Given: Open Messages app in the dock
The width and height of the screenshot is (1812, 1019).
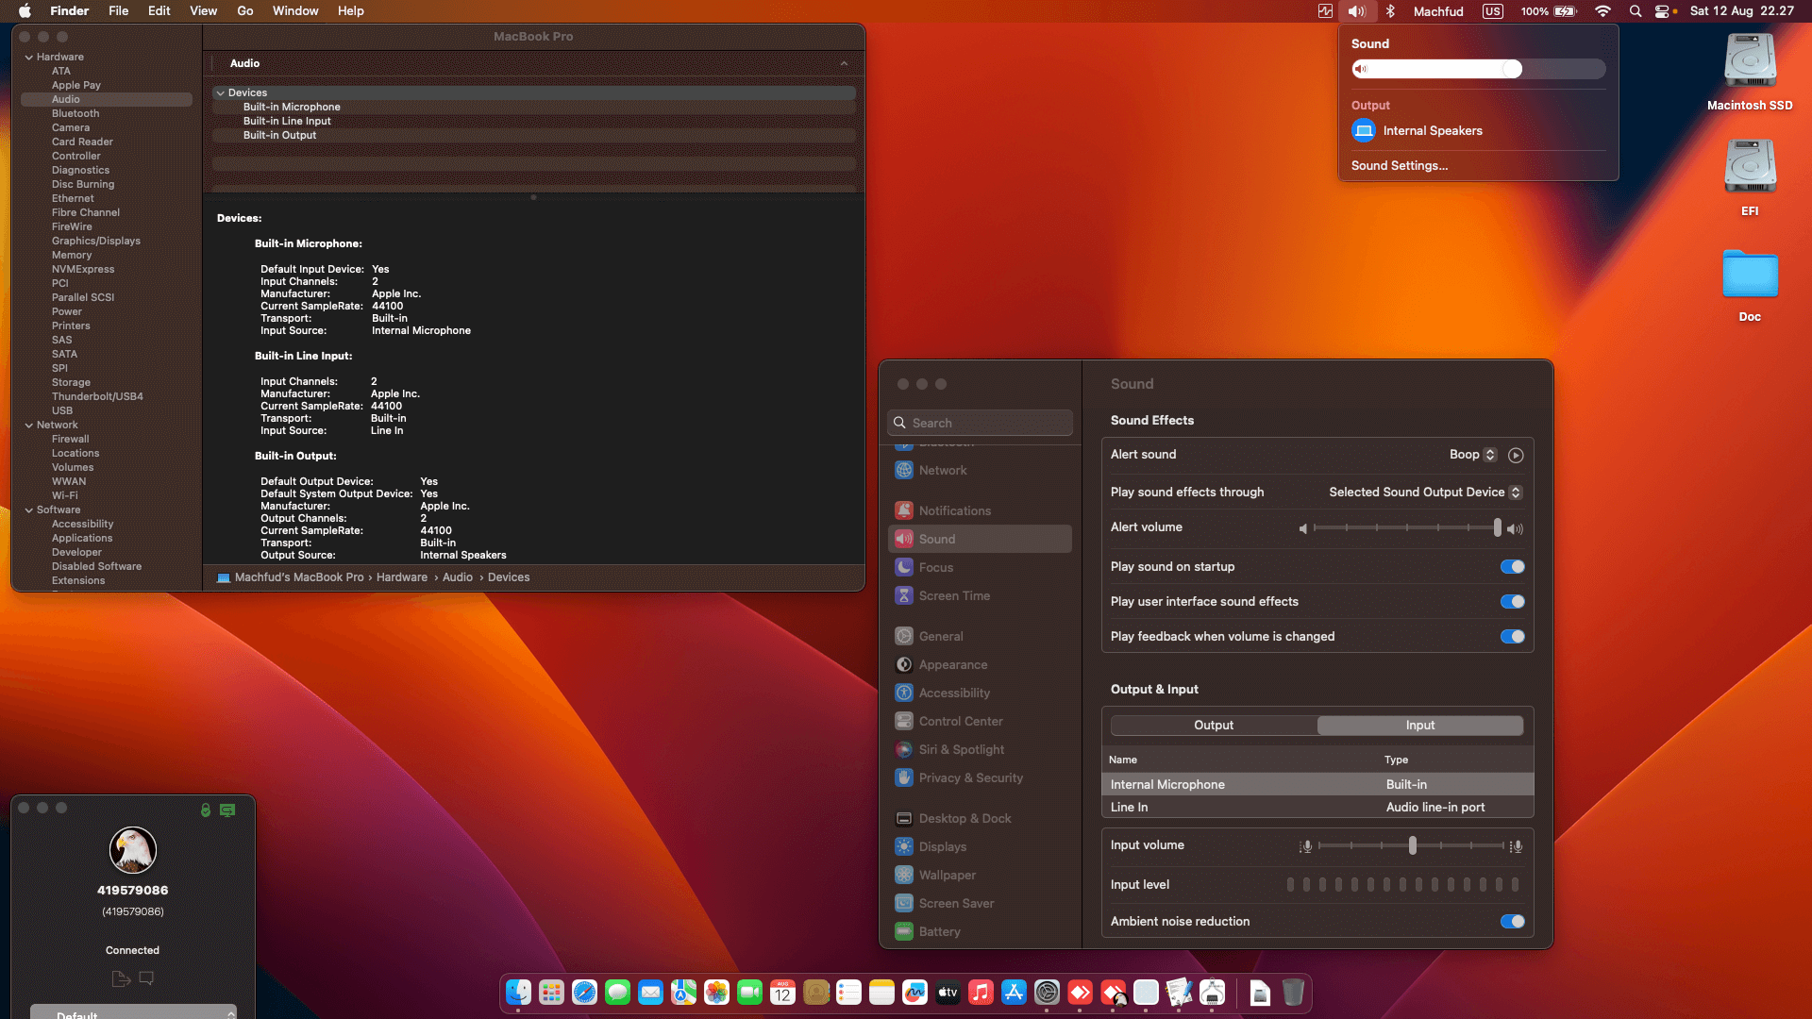Looking at the screenshot, I should click(x=617, y=993).
